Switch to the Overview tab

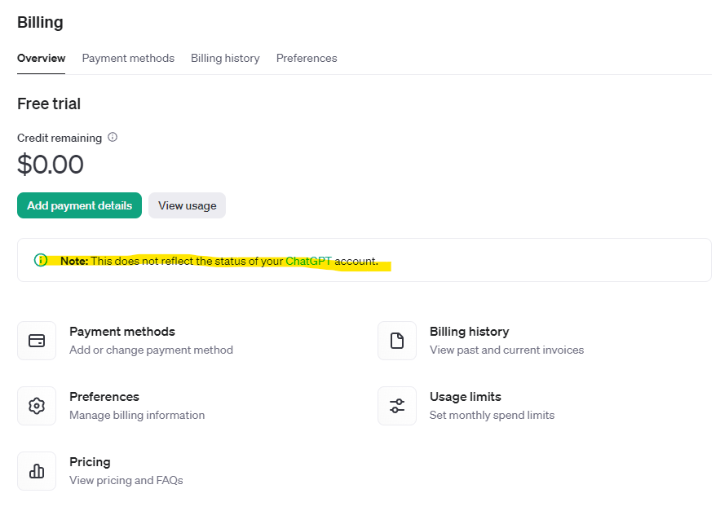(x=41, y=58)
